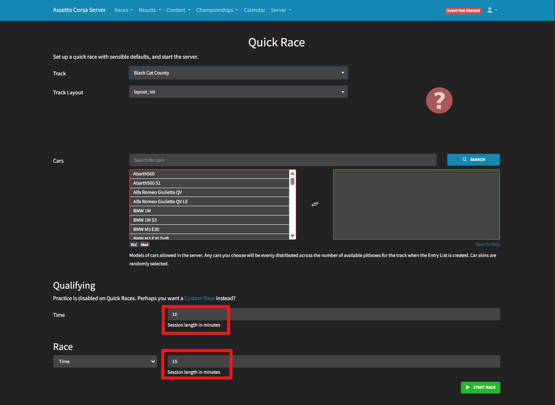Select BMW 1M in the car list

pyautogui.click(x=210, y=211)
